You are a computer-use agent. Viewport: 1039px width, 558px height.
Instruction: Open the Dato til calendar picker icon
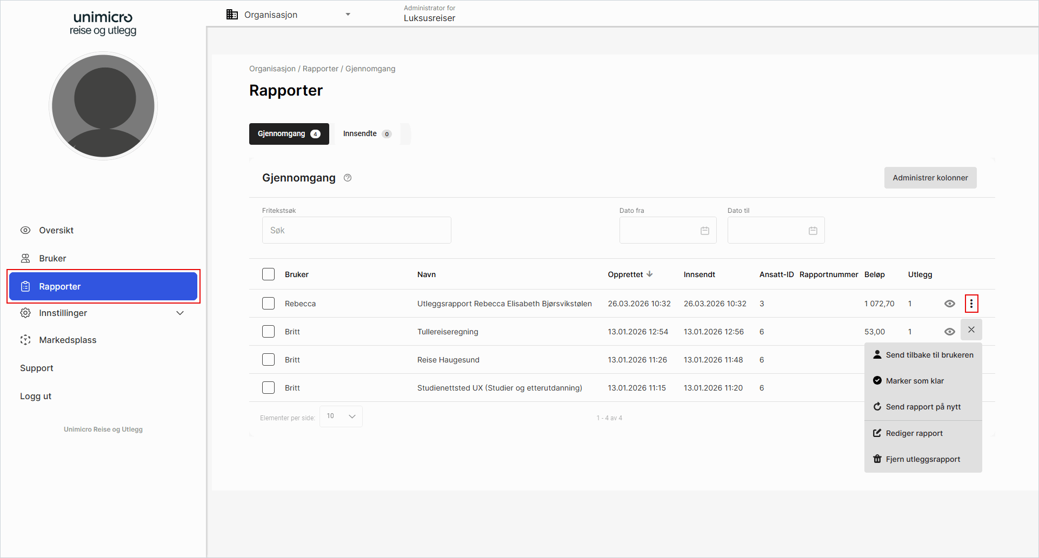coord(812,231)
